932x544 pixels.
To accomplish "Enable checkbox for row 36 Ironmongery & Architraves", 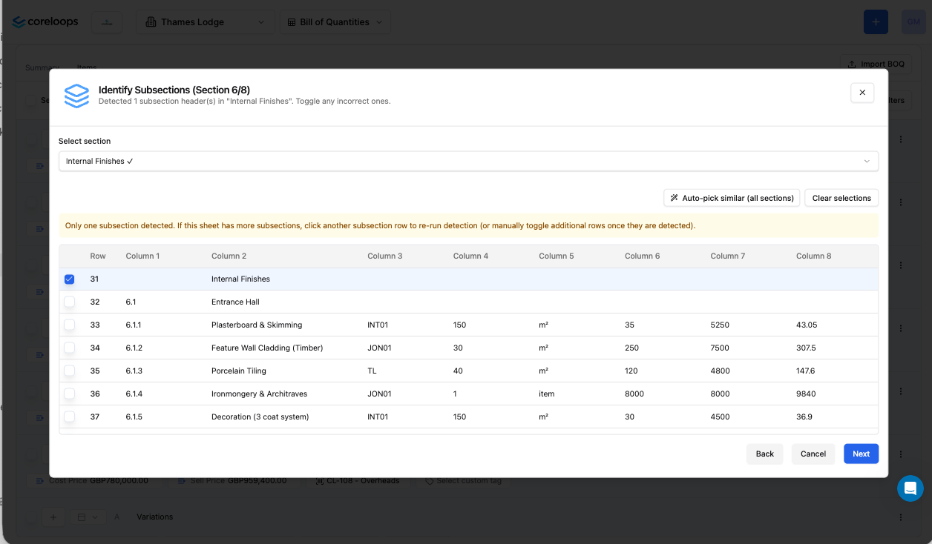I will [69, 394].
